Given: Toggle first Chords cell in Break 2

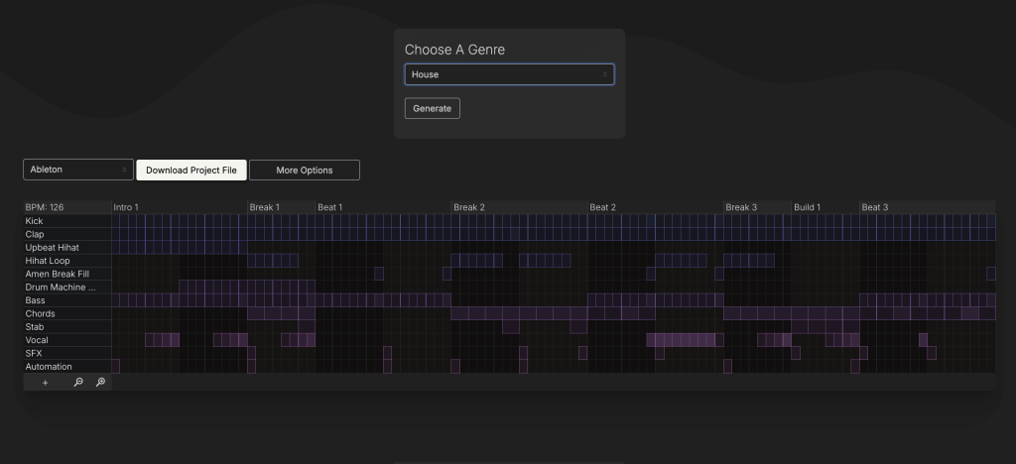Looking at the screenshot, I should click(455, 313).
